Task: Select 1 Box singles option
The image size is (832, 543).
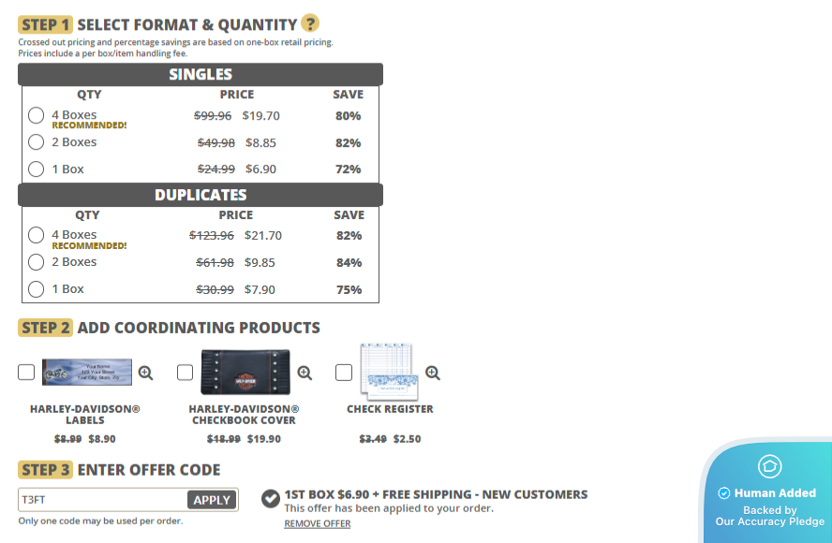Action: [x=36, y=169]
